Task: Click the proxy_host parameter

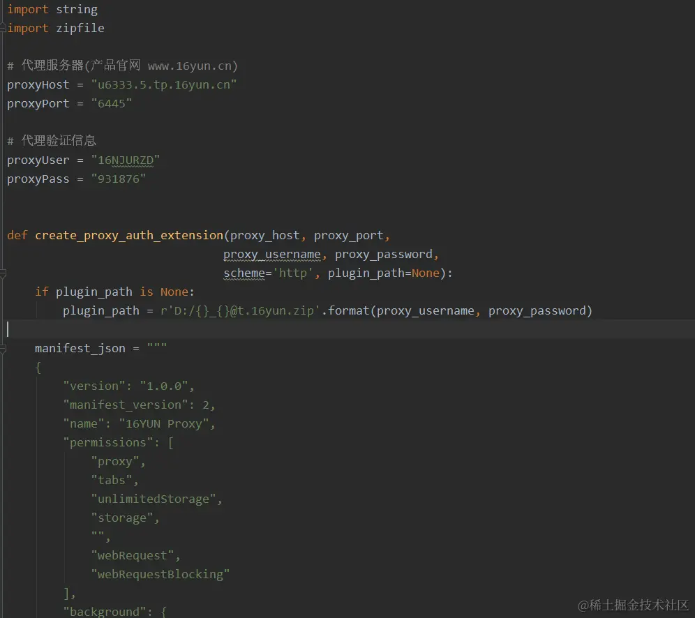Action: tap(265, 235)
